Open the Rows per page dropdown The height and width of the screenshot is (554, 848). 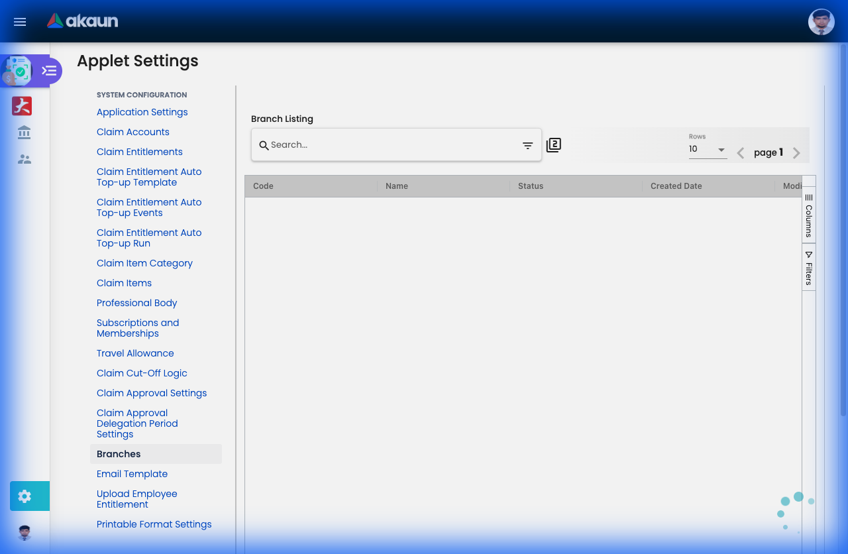pos(708,149)
